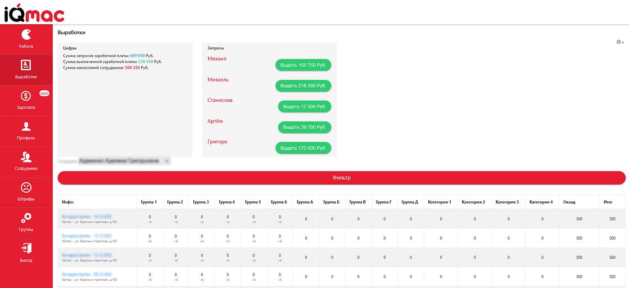Open the Работа section in sidebar
629x288 pixels.
[x=26, y=35]
